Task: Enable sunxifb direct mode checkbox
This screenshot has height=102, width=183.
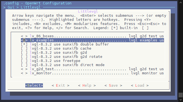Action: coord(24,65)
